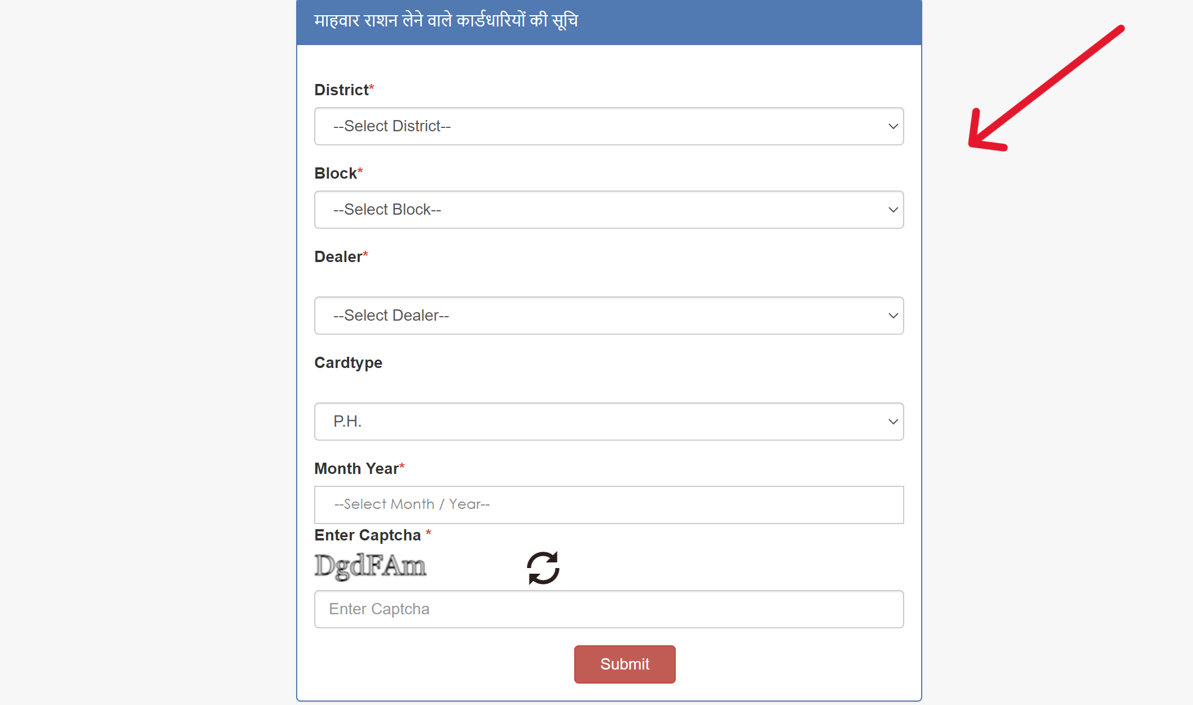Focus the Enter Captcha text box

click(x=608, y=609)
